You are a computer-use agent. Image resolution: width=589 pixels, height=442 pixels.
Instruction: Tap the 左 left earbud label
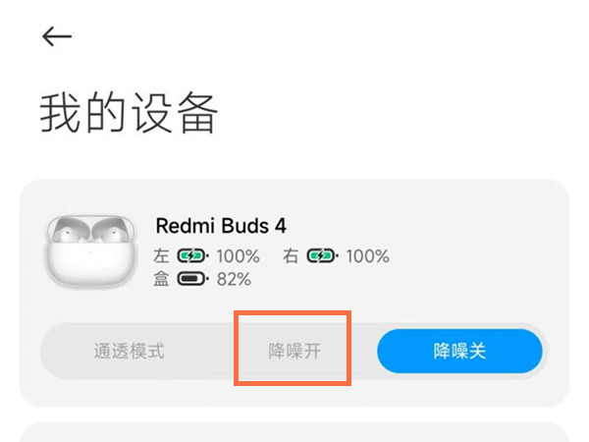[x=162, y=256]
